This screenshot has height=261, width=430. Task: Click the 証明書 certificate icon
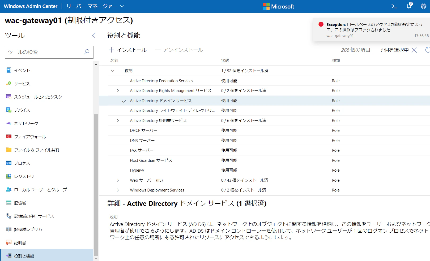coord(9,242)
